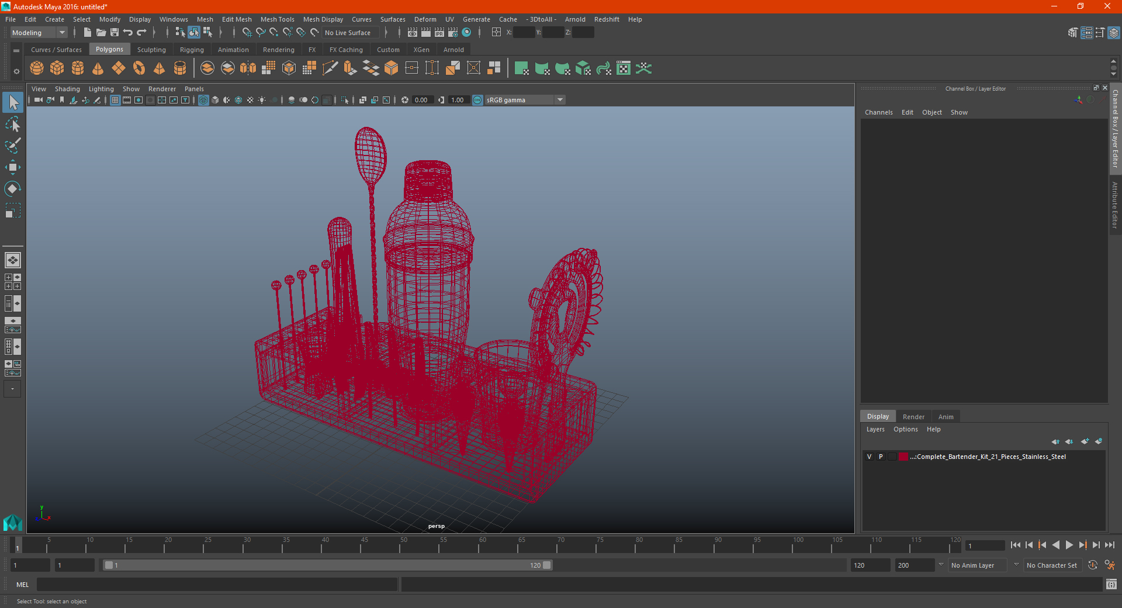Screen dimensions: 1122x608
Task: Create a polygon cylinder from the shelf
Action: [78, 68]
